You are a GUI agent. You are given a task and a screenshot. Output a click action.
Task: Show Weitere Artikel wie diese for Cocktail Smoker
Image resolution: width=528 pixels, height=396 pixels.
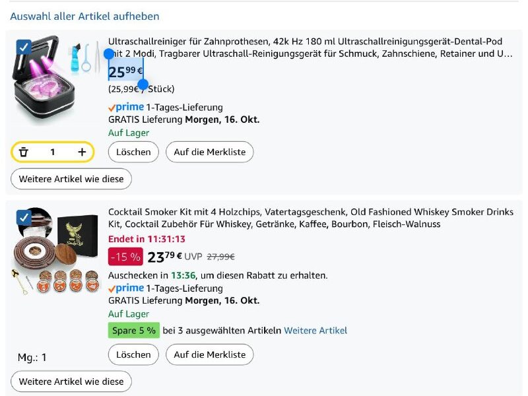pyautogui.click(x=71, y=381)
